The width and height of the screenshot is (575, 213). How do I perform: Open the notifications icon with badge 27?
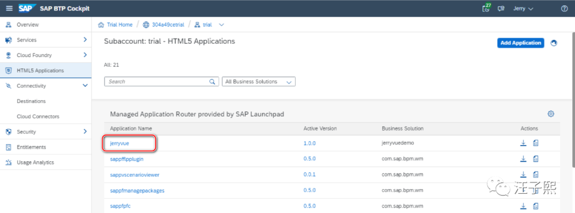tap(486, 9)
